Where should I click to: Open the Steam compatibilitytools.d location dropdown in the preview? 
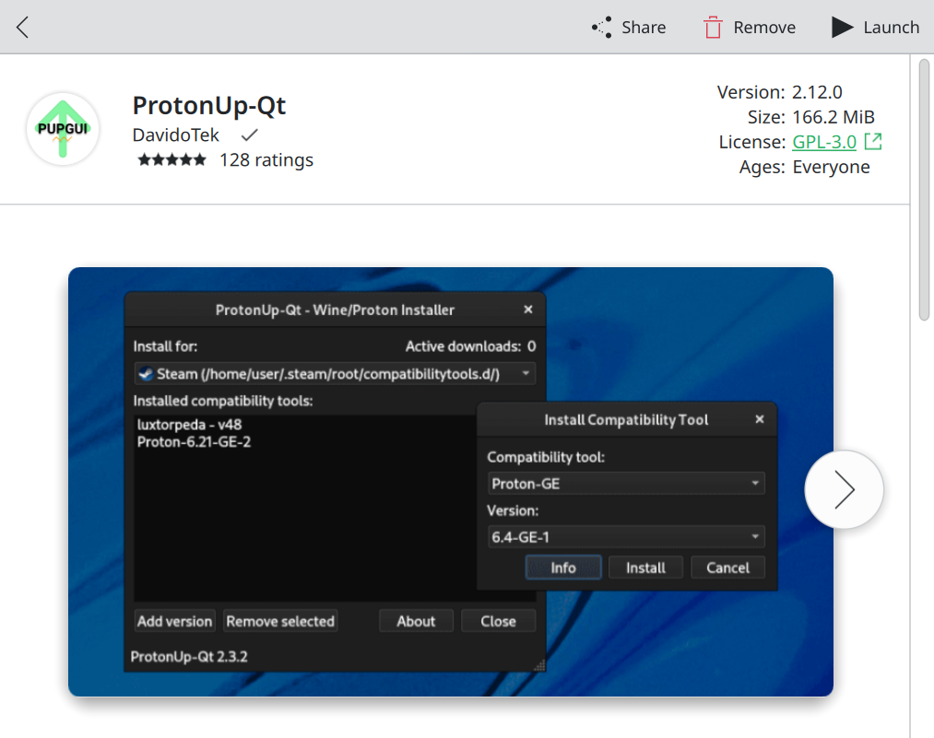(335, 374)
